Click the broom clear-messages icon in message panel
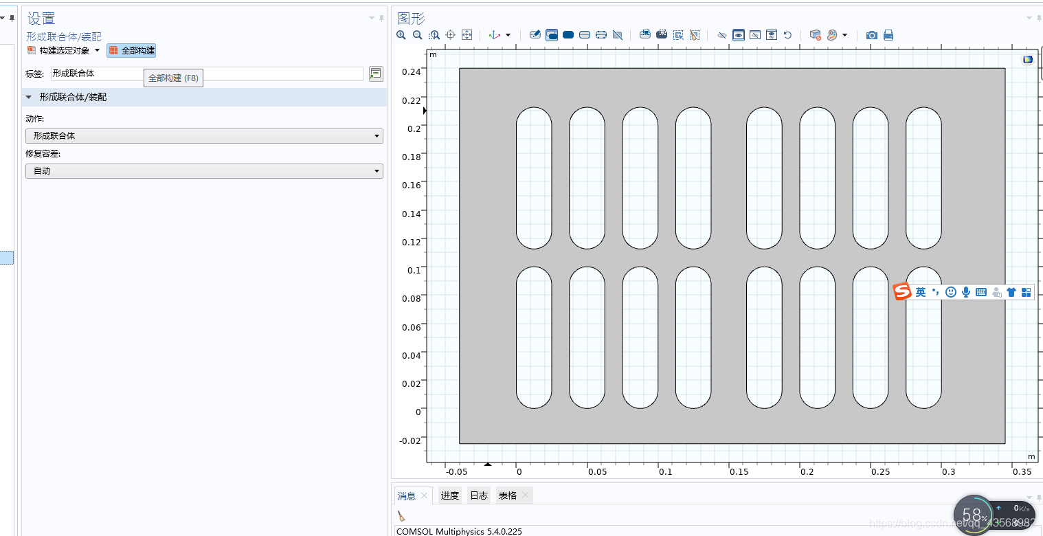This screenshot has width=1043, height=536. (x=401, y=516)
